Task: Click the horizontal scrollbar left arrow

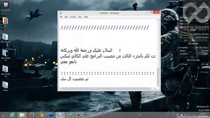Action: pyautogui.click(x=60, y=88)
